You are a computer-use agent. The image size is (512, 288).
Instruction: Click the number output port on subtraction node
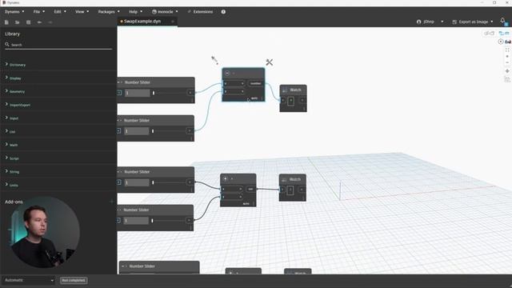coord(255,83)
